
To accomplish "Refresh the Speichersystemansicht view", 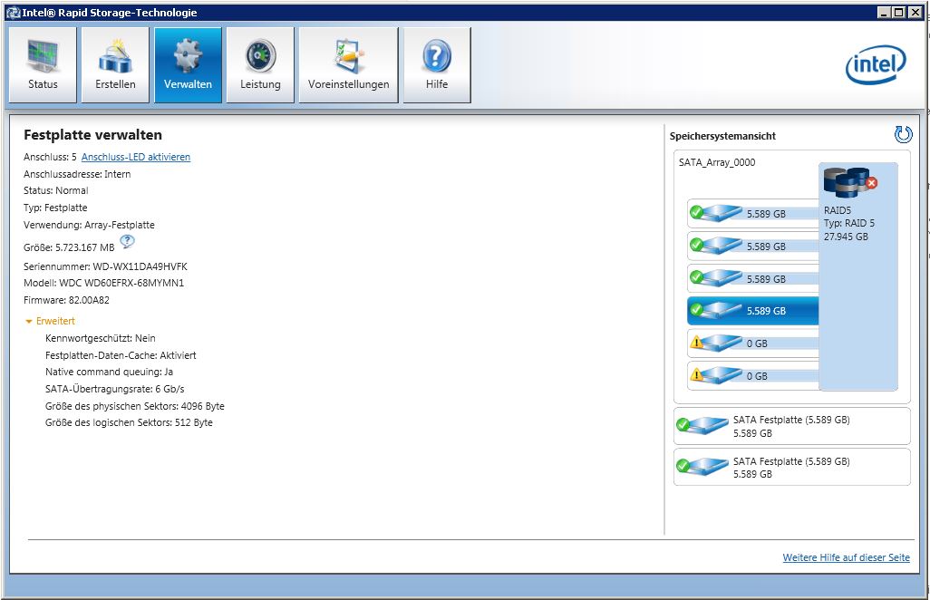I will (903, 134).
